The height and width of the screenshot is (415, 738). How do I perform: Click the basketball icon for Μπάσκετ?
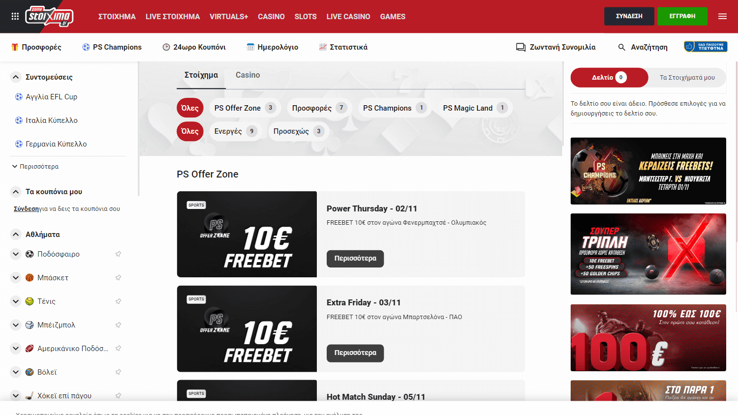[30, 278]
